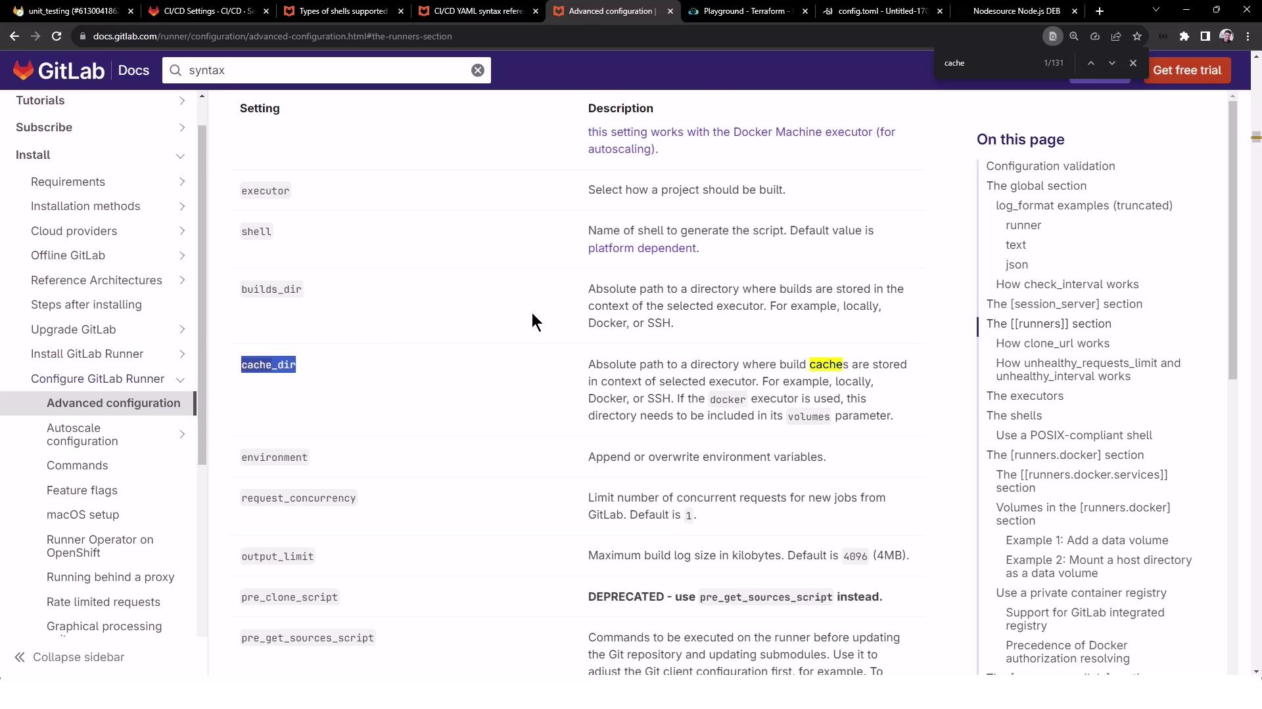
Task: Reload the page
Action: pos(57,37)
